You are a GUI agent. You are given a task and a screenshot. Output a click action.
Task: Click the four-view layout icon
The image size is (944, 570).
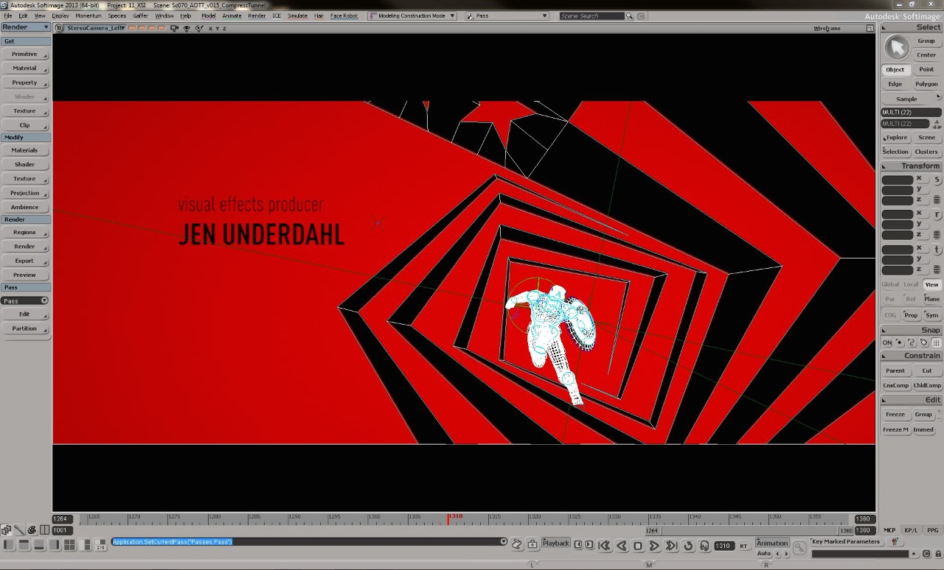point(69,545)
